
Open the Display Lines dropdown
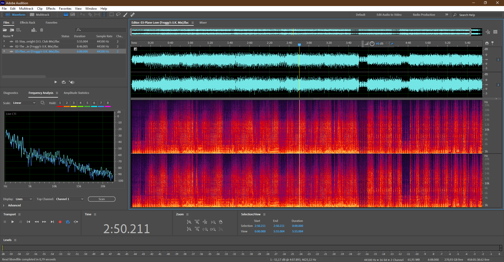click(24, 199)
